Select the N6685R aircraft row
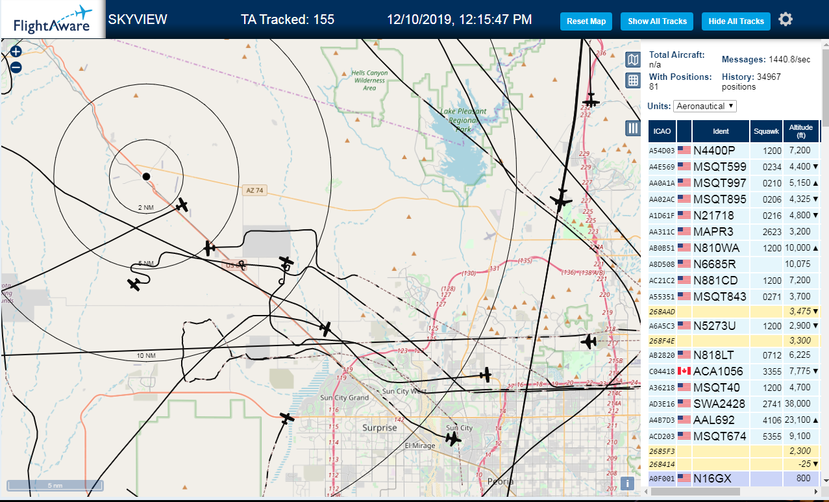 pyautogui.click(x=734, y=264)
